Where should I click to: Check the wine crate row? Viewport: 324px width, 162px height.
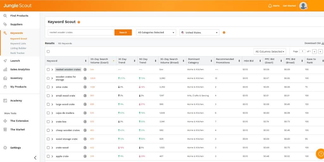[48, 87]
